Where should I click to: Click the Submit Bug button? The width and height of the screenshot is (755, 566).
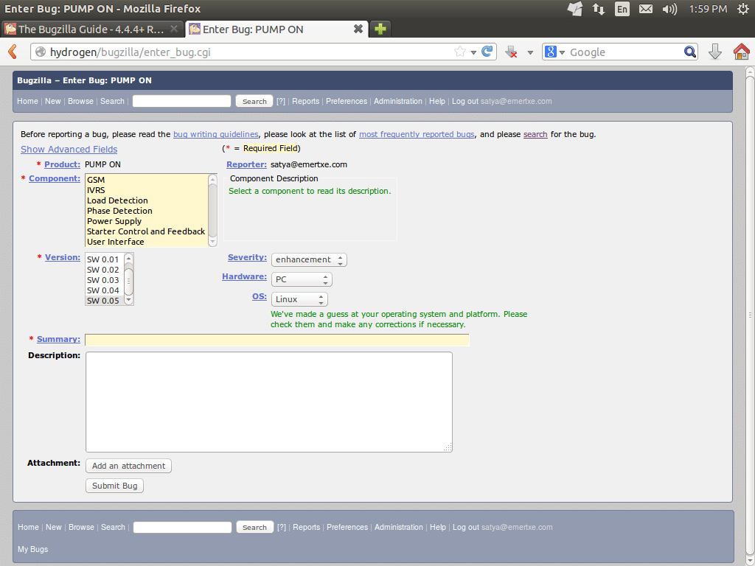coord(114,486)
